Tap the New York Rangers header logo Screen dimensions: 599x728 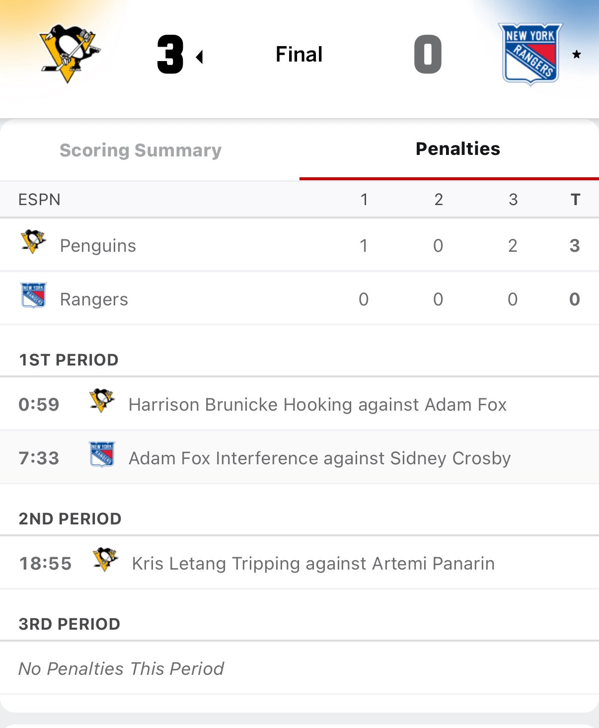530,54
